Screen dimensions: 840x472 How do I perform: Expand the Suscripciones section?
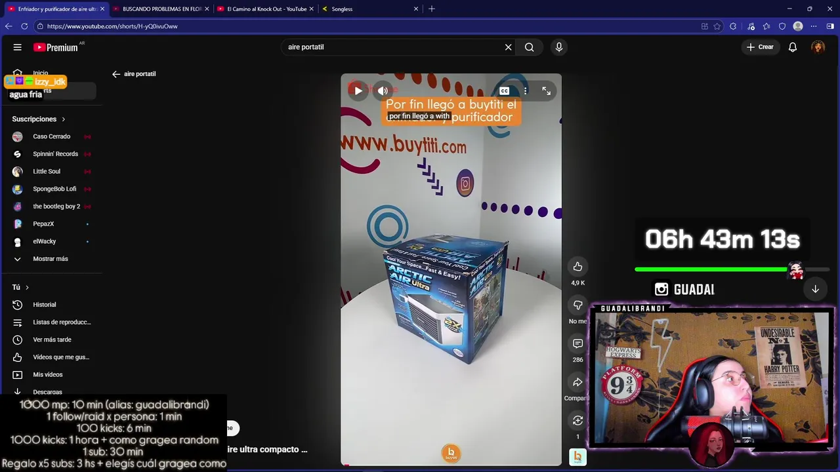click(39, 119)
